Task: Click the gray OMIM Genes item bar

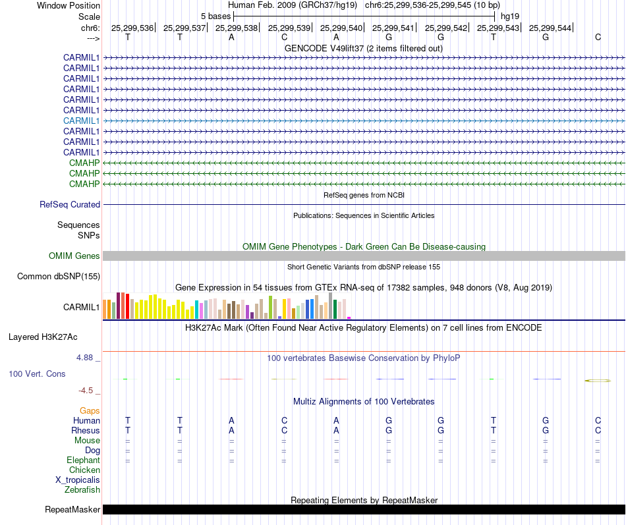Action: [x=364, y=256]
